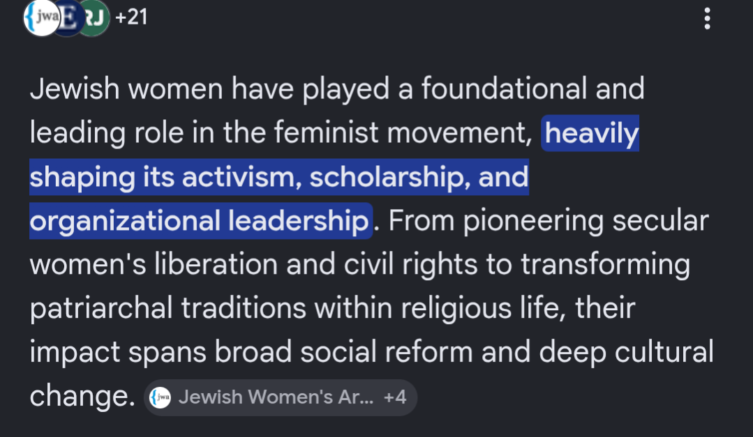Viewport: 753px width, 437px height.
Task: Click the highlighted word 'heavily'
Action: click(x=591, y=133)
